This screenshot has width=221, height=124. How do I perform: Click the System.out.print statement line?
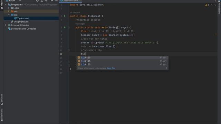click(x=120, y=43)
